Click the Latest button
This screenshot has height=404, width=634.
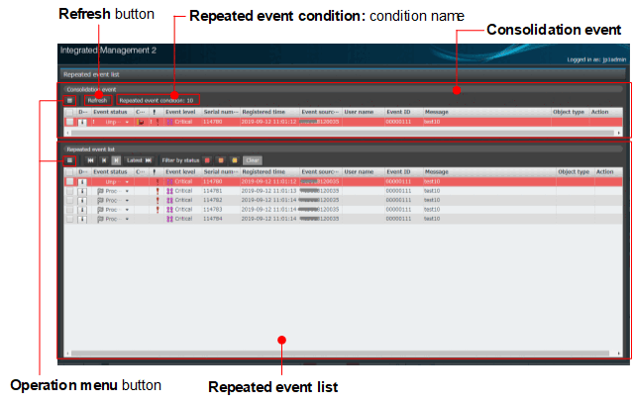tap(139, 160)
